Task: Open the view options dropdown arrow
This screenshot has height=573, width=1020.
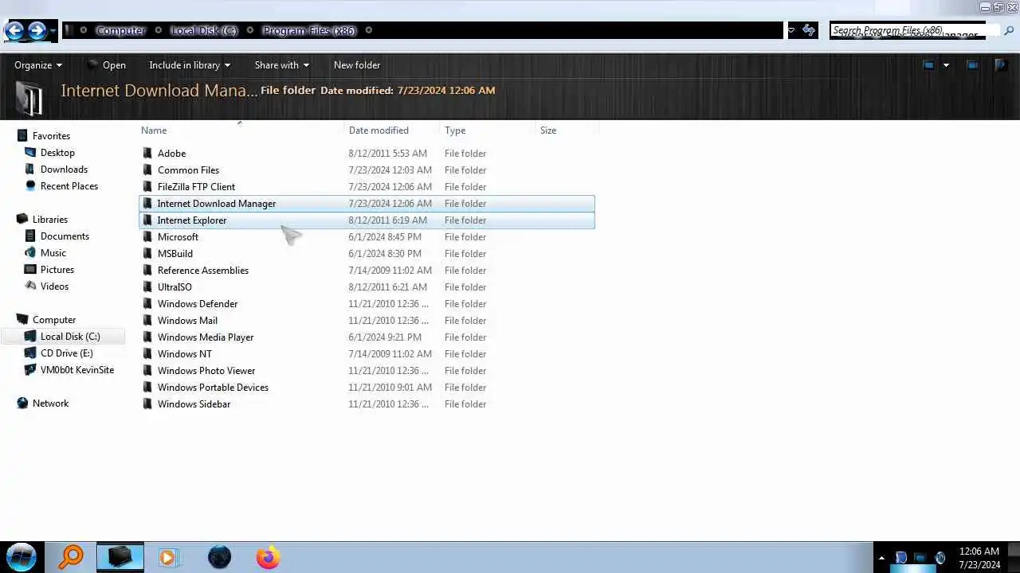Action: (946, 65)
